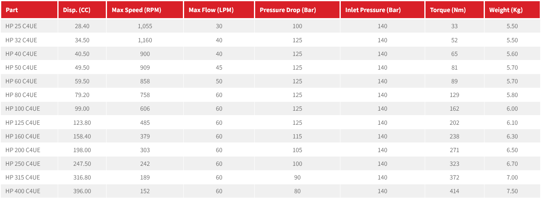Click part name HP 50 C4UE
Image resolution: width=541 pixels, height=198 pixels.
(x=21, y=68)
